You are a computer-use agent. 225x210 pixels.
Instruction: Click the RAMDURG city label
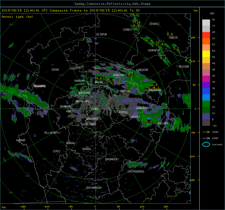80,81
